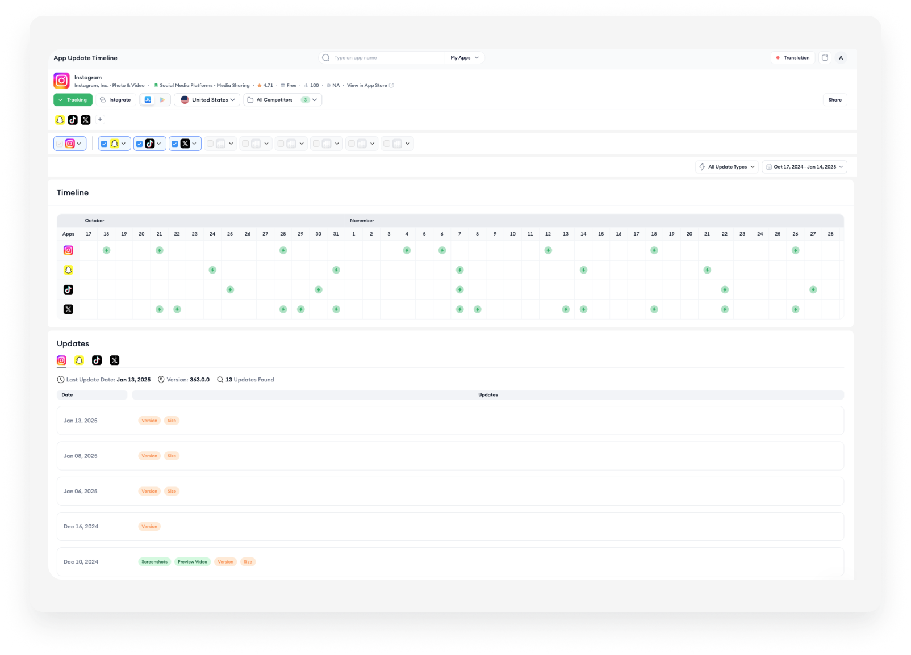Open the All Update Types dropdown
This screenshot has height=655, width=911.
[x=727, y=167]
